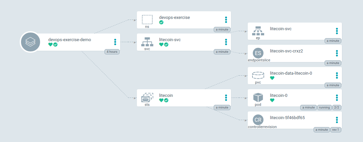The height and width of the screenshot is (142, 363).
Task: Click the '2/2' containers badge
Action: tap(337, 107)
